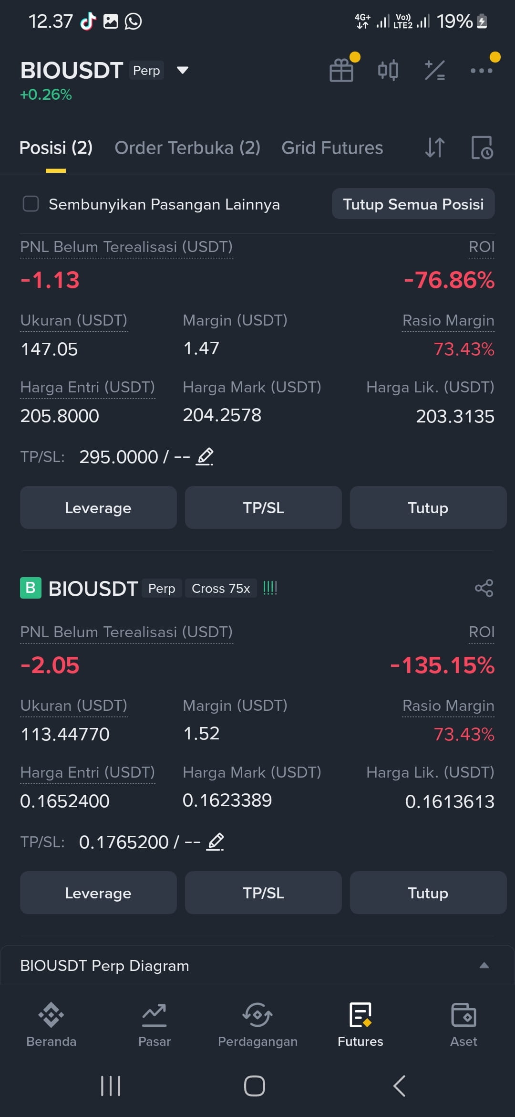515x1117 pixels.
Task: Tap Tutup on the first position
Action: tap(428, 507)
